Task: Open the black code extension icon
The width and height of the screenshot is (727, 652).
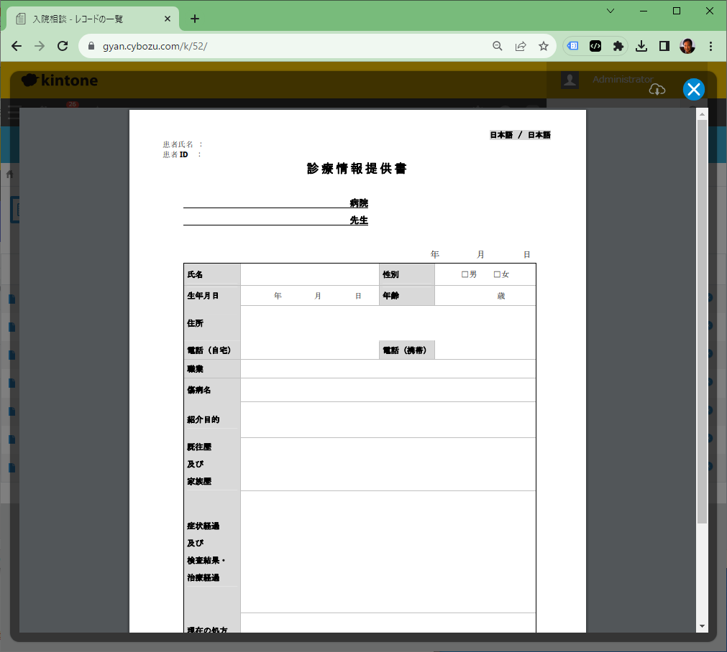Action: click(595, 46)
